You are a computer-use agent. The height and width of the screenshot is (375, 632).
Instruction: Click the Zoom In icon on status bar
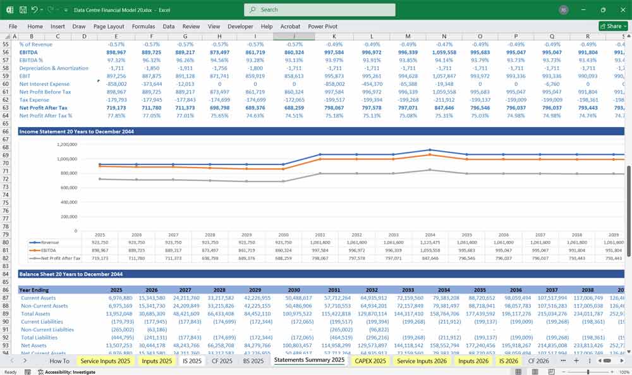click(612, 371)
